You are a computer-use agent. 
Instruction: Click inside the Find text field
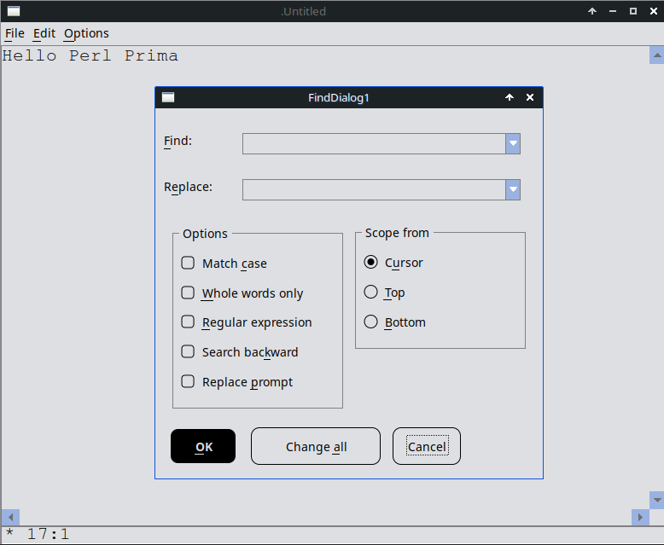pyautogui.click(x=373, y=143)
